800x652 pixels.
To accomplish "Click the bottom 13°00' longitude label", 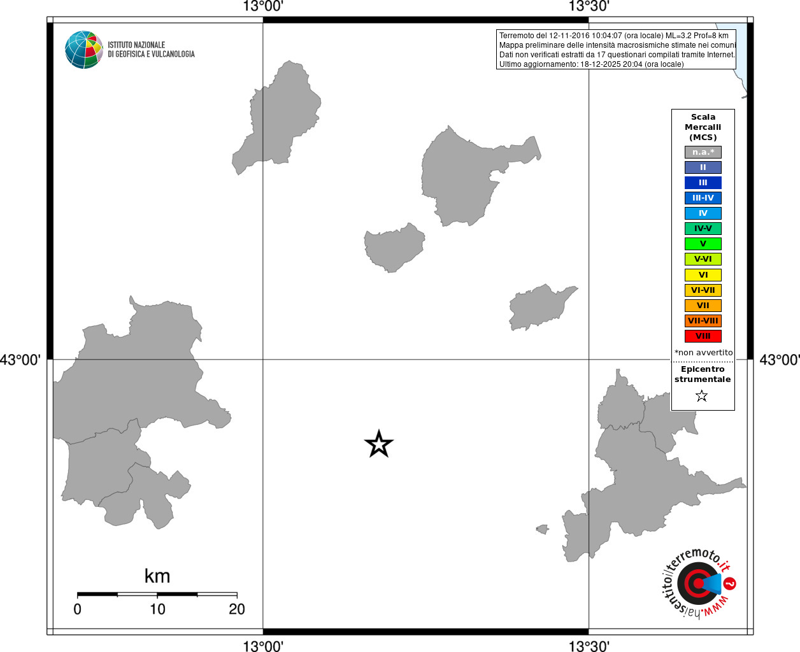I will [x=263, y=646].
